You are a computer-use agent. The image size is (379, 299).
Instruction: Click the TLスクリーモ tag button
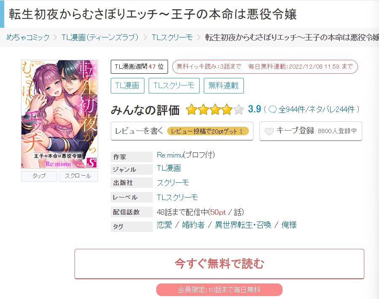174,85
